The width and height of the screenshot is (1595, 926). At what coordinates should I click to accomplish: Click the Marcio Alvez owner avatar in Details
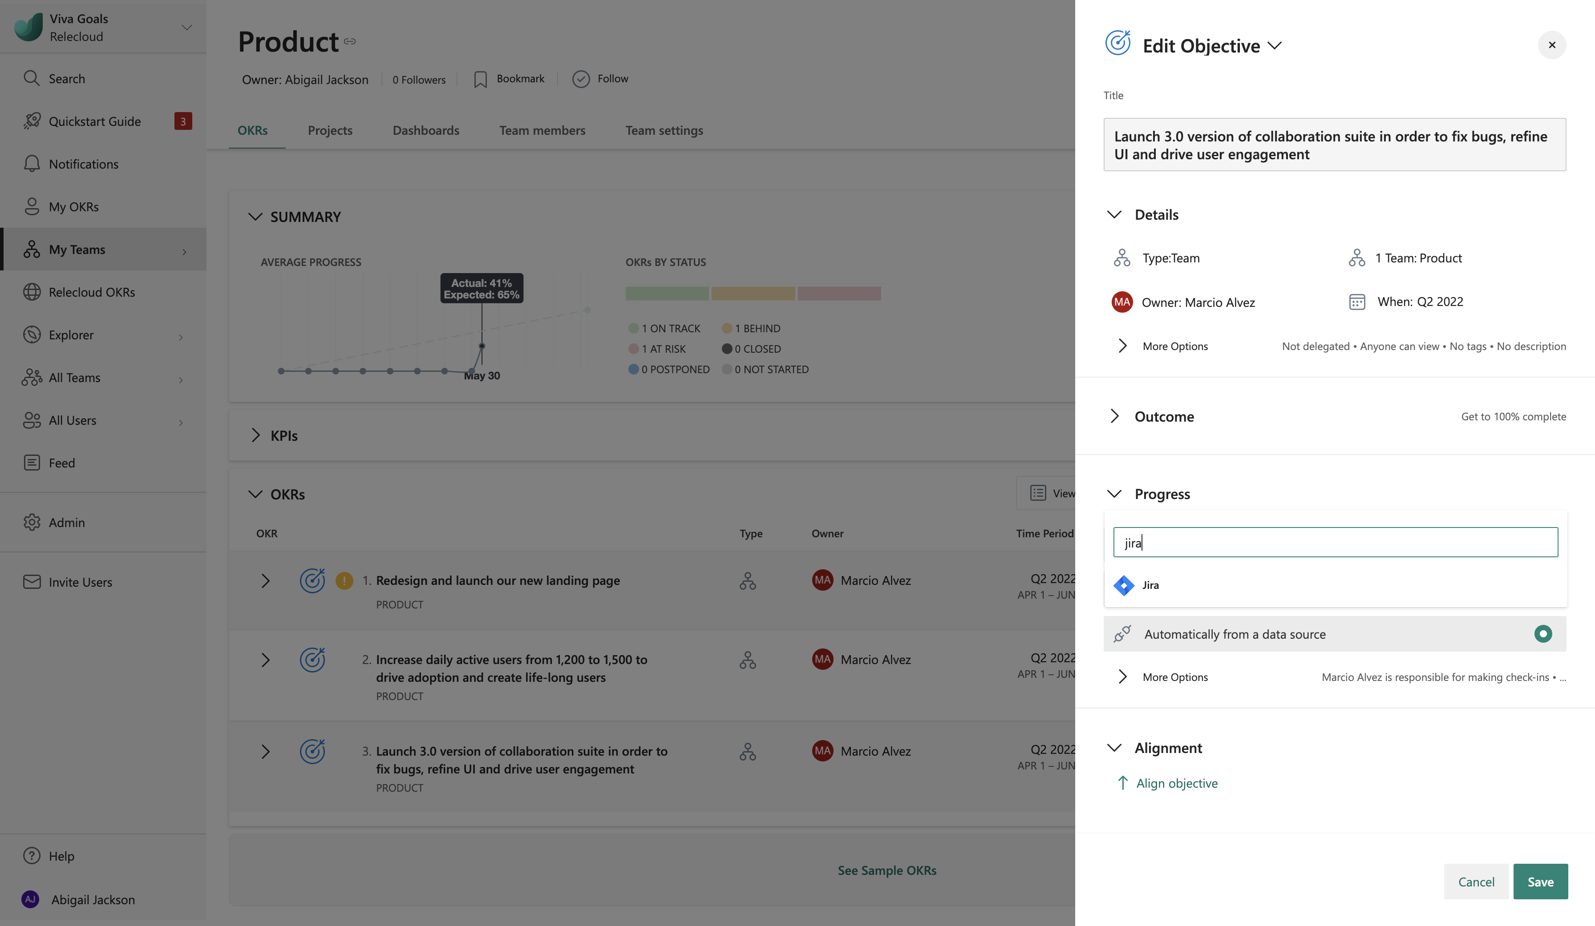coord(1122,302)
